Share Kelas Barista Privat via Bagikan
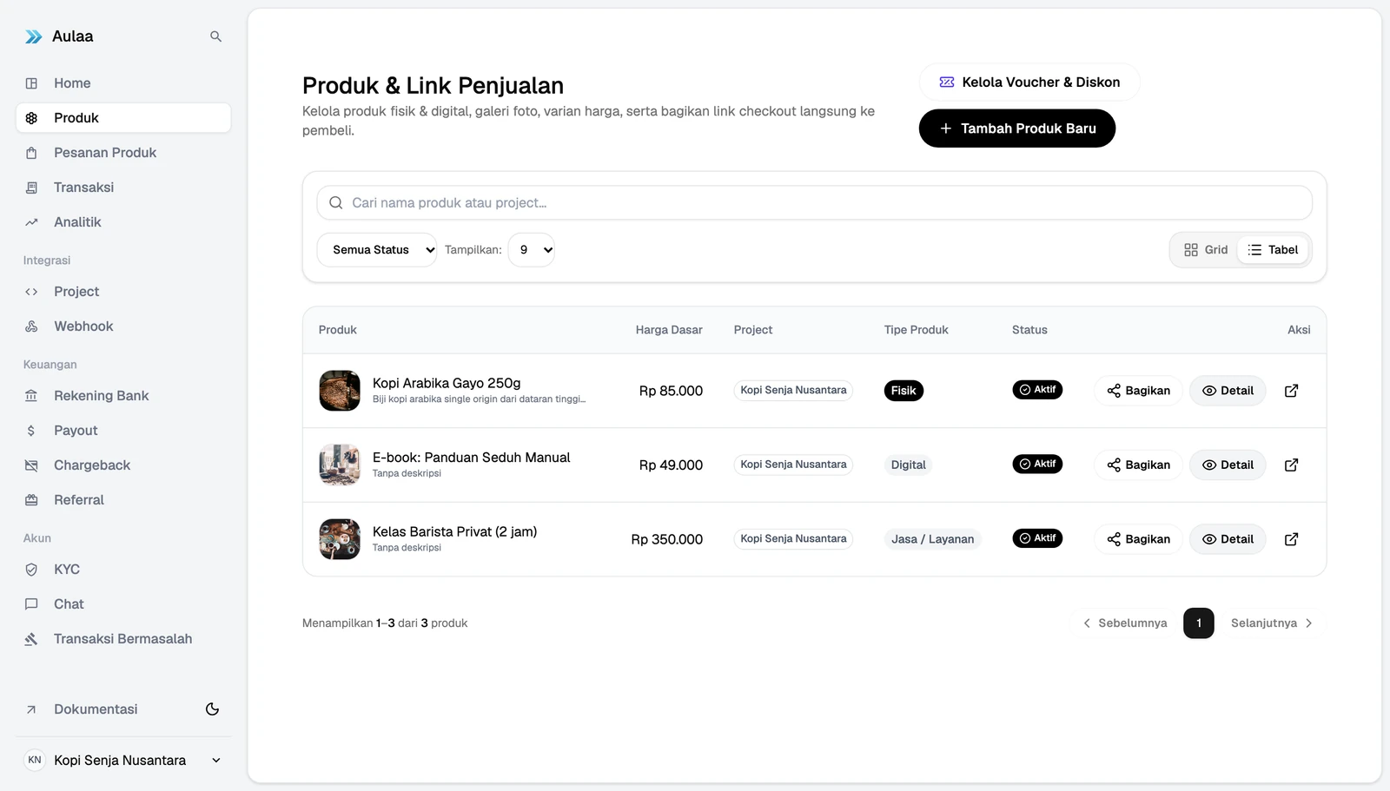 (1138, 539)
